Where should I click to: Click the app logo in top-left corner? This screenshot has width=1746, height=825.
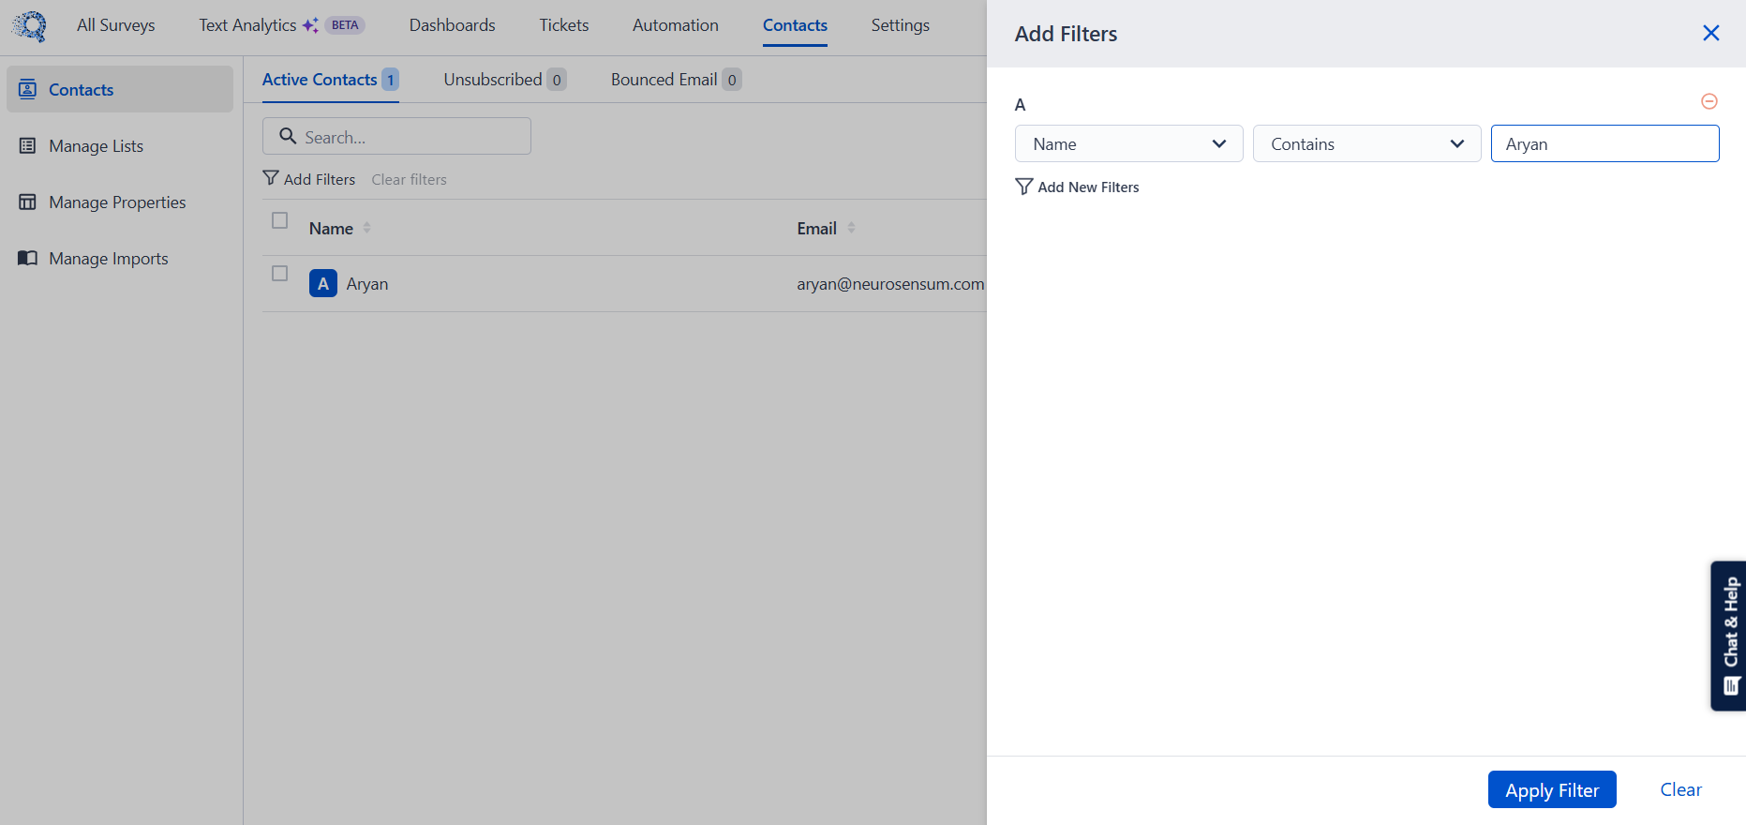coord(30,26)
